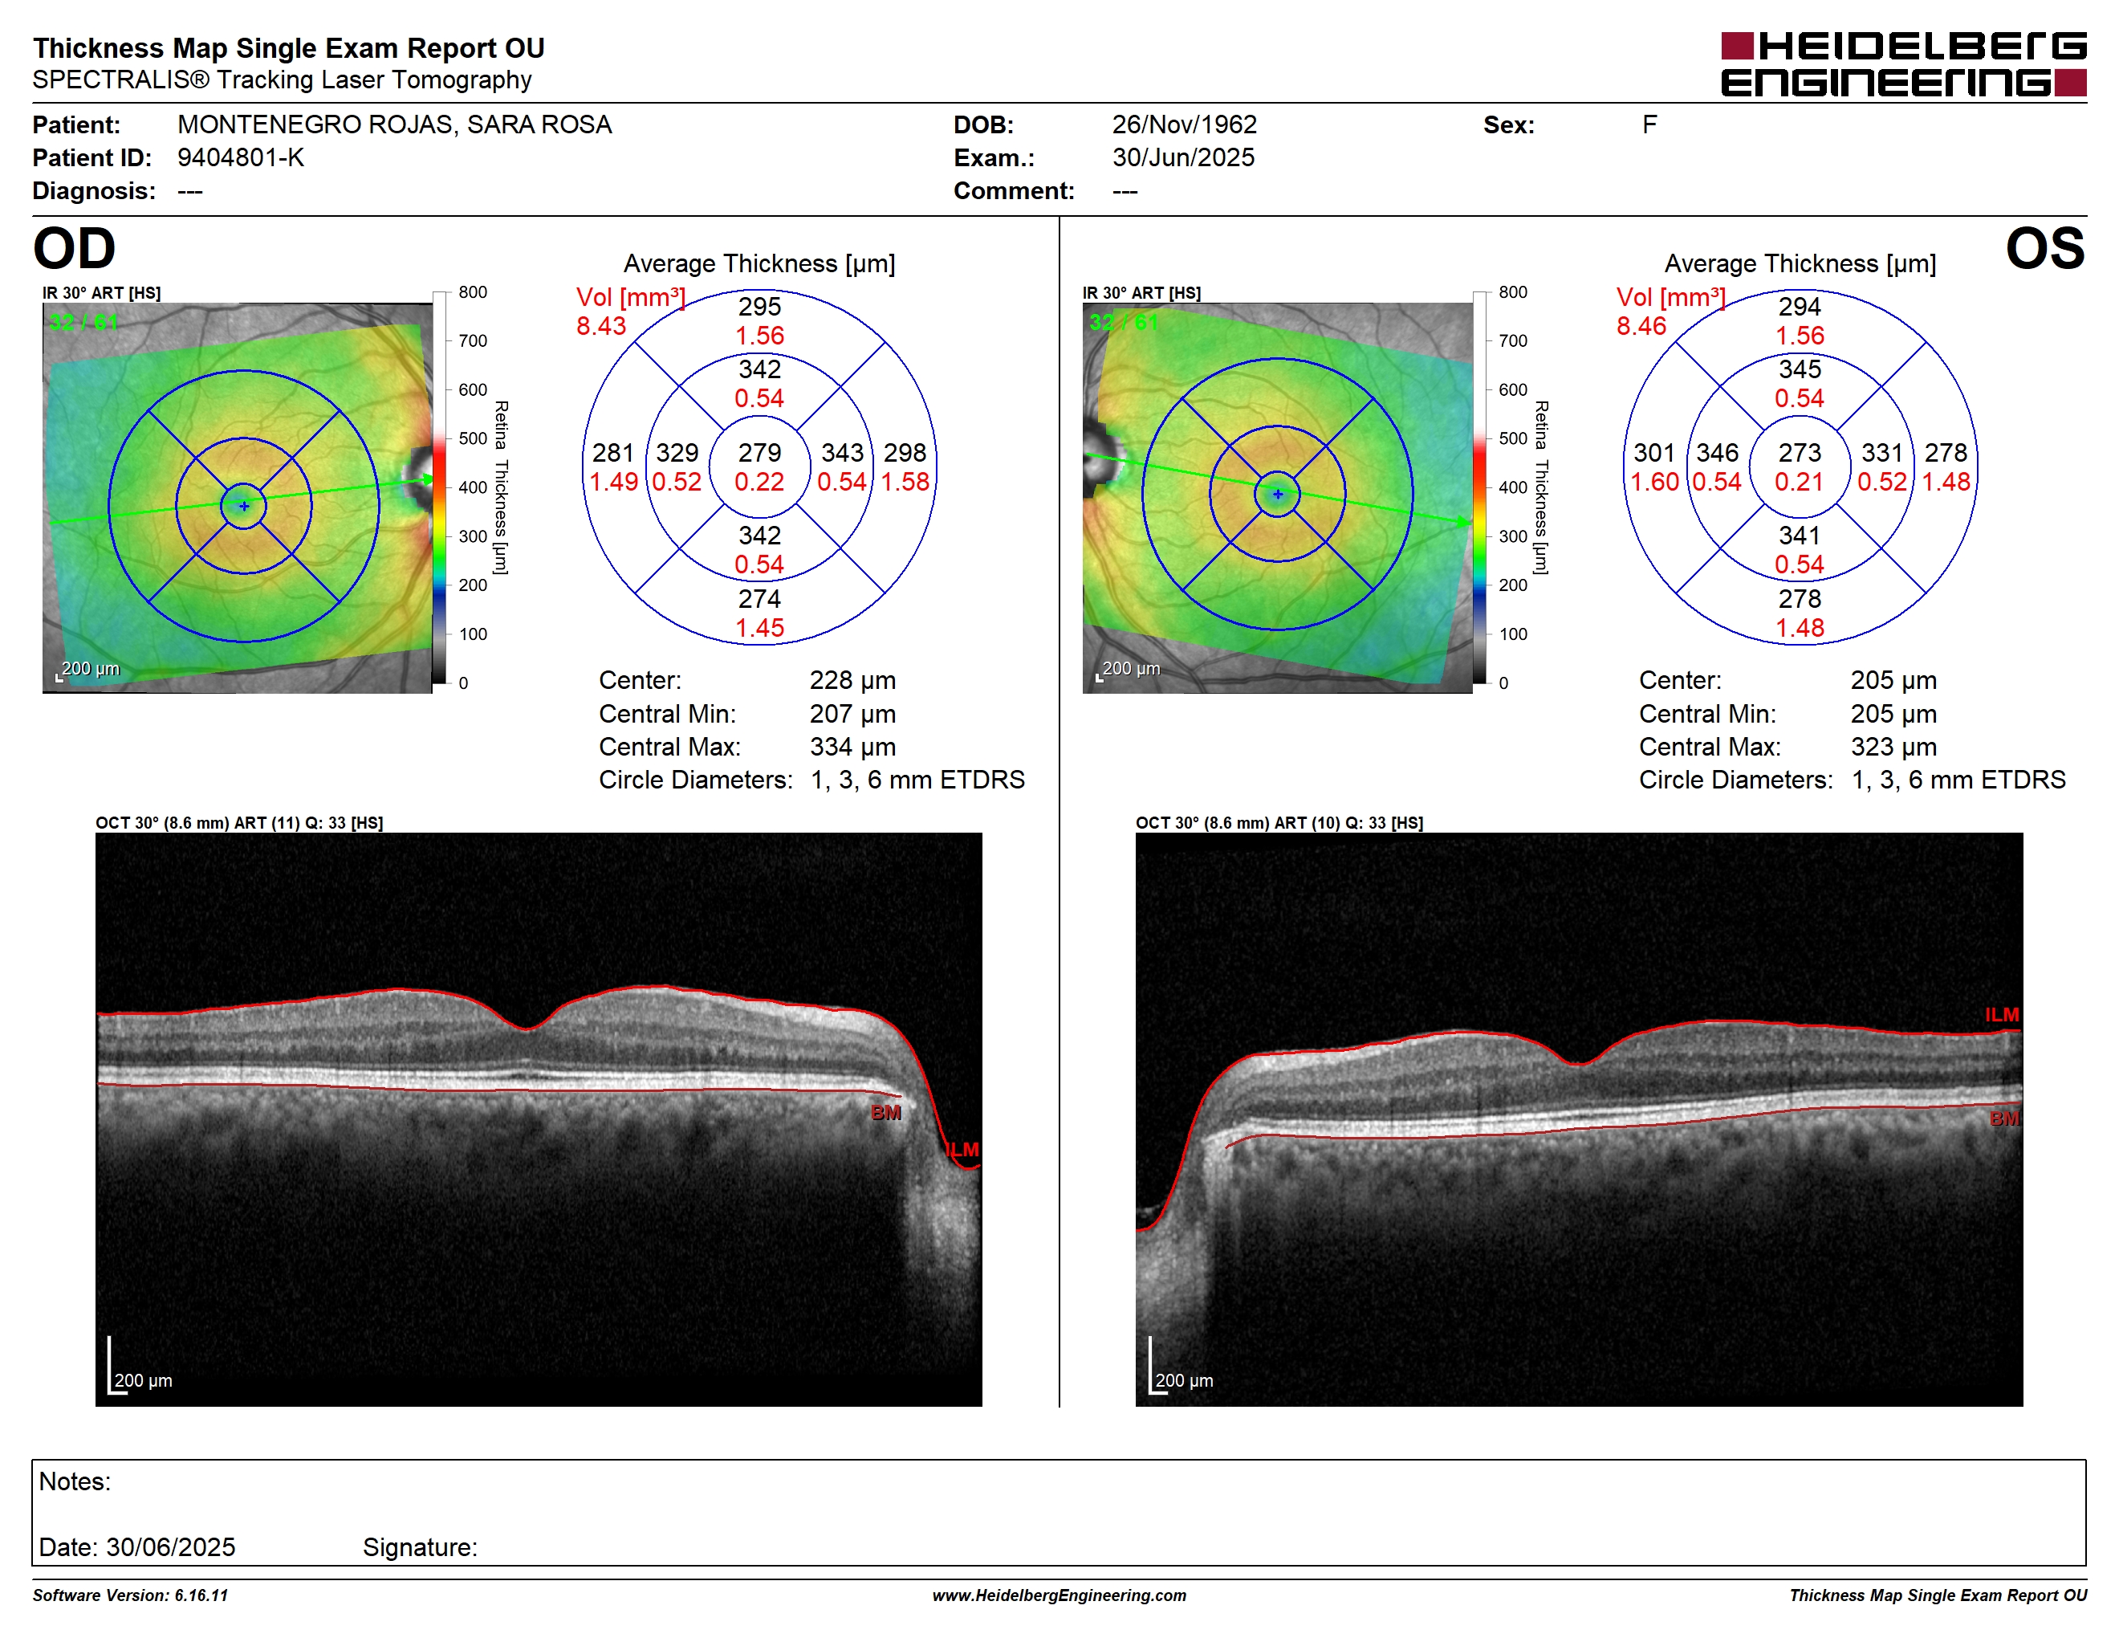Click the BM label in OD B-scan

coord(886,1113)
